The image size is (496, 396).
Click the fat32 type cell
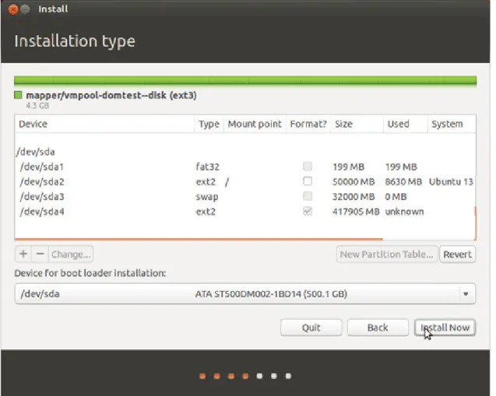click(x=207, y=166)
